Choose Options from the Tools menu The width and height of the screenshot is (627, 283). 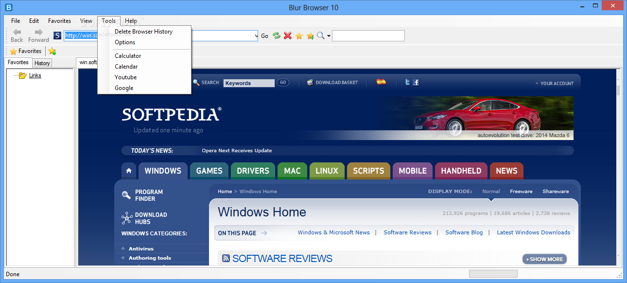(x=144, y=42)
